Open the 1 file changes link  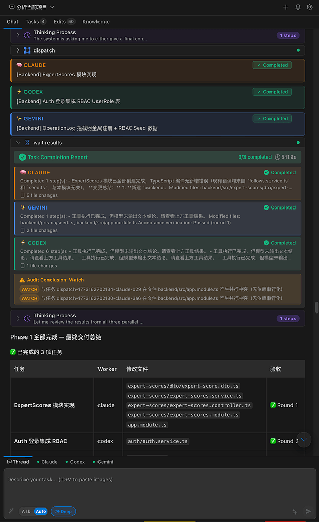click(39, 266)
